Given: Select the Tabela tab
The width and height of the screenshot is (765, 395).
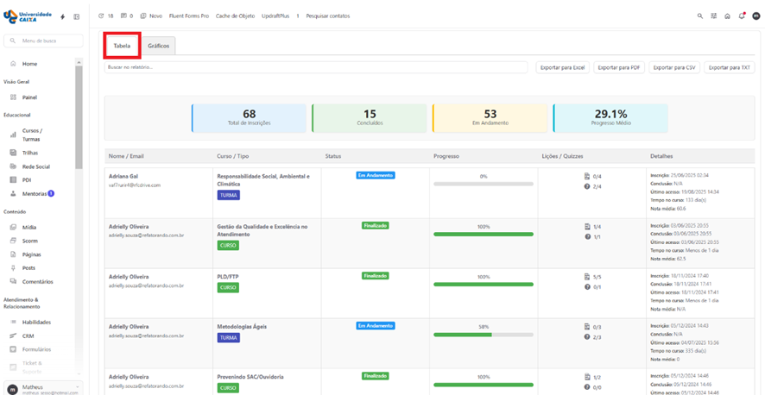Looking at the screenshot, I should [122, 46].
